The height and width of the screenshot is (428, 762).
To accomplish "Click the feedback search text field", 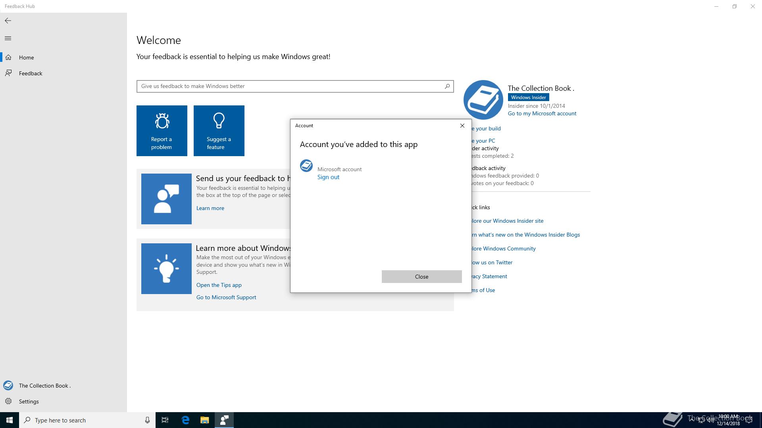I will point(290,86).
